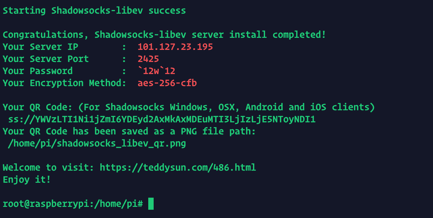Click the encryption method aes-256-cfb
This screenshot has height=218, width=433.
pos(167,83)
